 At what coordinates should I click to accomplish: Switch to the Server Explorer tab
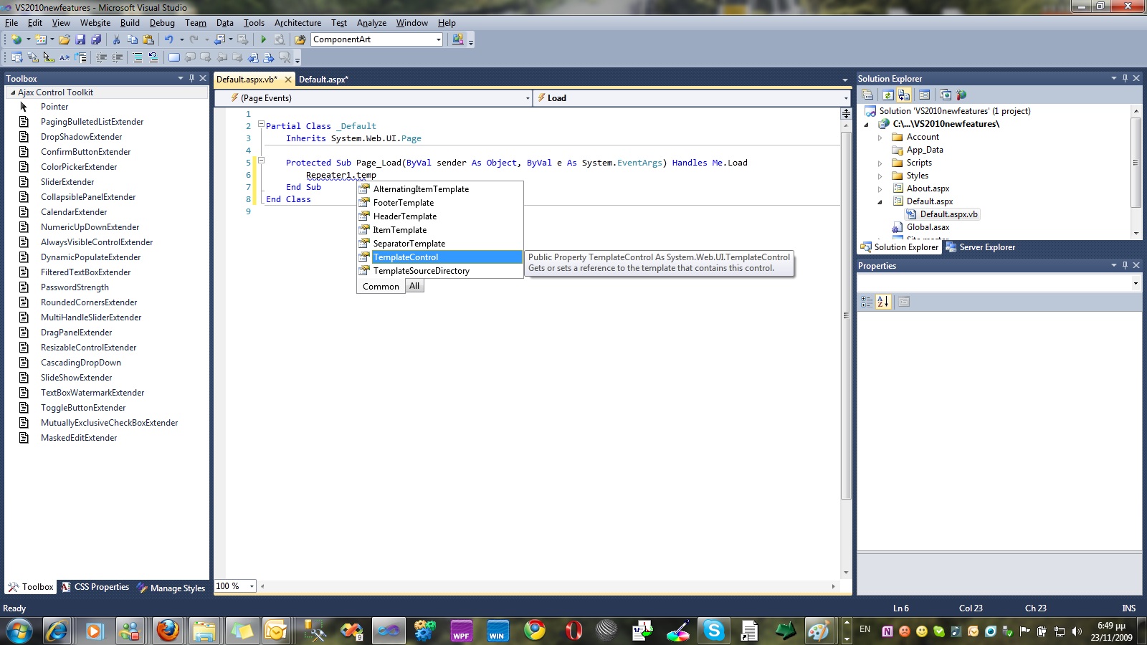click(x=981, y=247)
